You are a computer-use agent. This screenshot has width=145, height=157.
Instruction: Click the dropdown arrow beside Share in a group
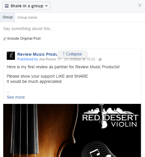coord(46,6)
